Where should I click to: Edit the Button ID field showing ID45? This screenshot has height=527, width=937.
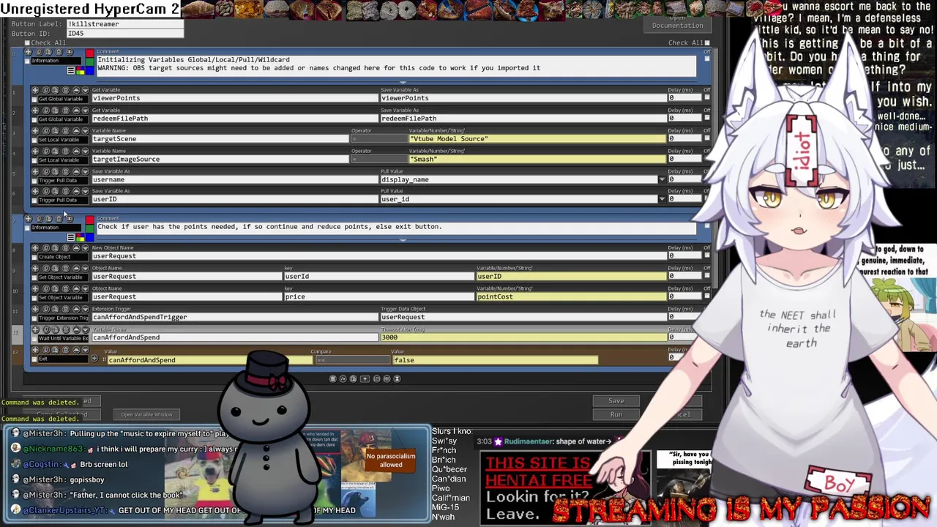(125, 34)
